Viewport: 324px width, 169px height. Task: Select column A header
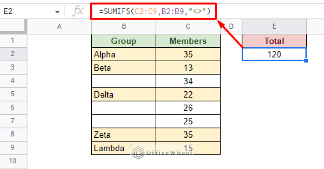[59, 27]
